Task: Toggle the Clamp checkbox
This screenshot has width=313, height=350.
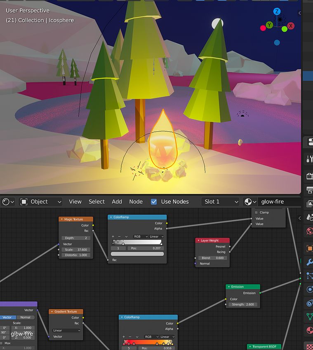Action: point(256,212)
